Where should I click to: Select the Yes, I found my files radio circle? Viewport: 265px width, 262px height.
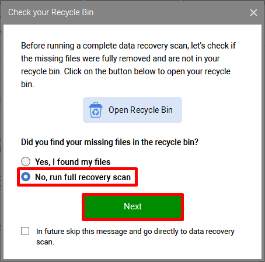click(x=26, y=161)
